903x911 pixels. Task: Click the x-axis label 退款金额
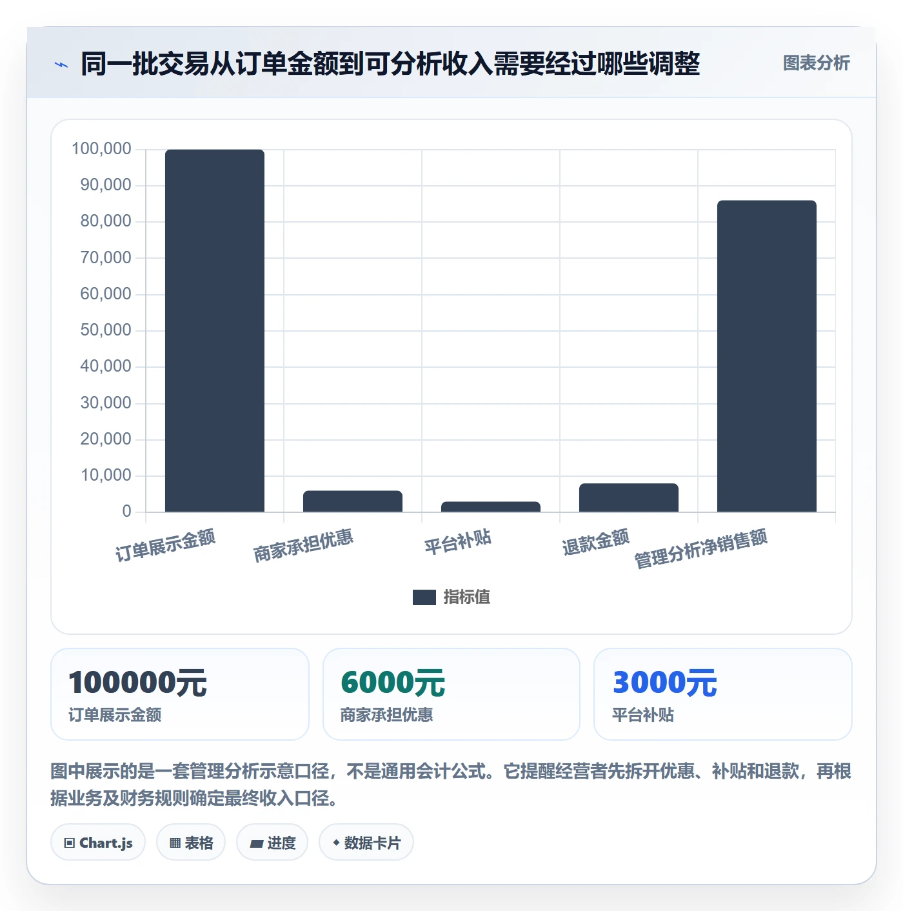[596, 543]
